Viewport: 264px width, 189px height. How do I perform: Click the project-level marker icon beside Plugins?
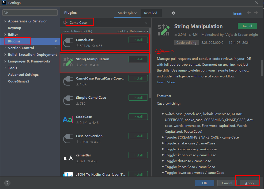tap(56, 41)
